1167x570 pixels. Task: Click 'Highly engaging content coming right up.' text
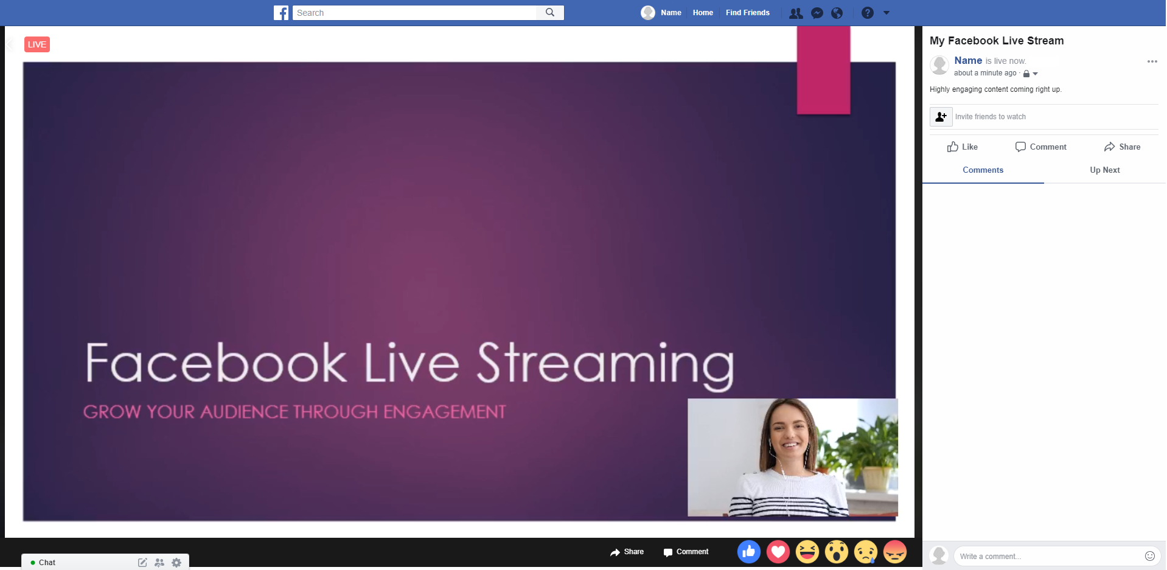click(x=995, y=89)
